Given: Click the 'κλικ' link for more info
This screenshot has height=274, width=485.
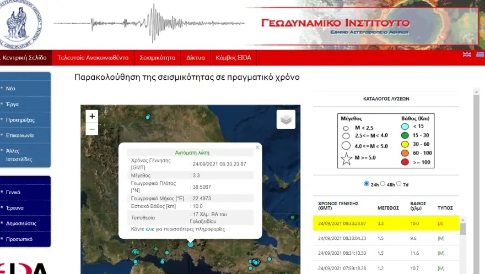Looking at the screenshot, I should tap(149, 229).
